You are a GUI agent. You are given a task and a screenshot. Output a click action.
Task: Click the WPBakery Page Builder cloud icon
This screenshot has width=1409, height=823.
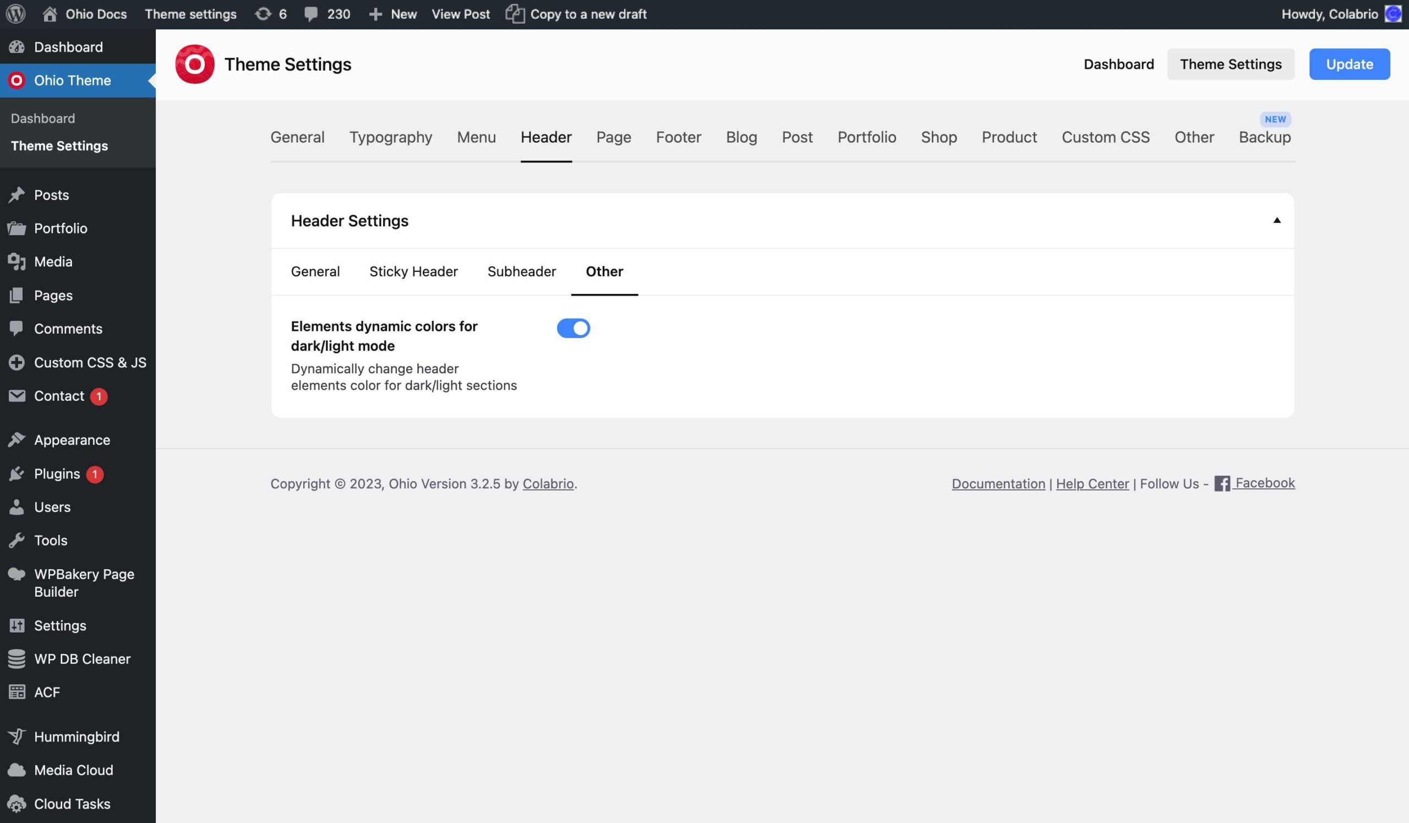(x=17, y=574)
